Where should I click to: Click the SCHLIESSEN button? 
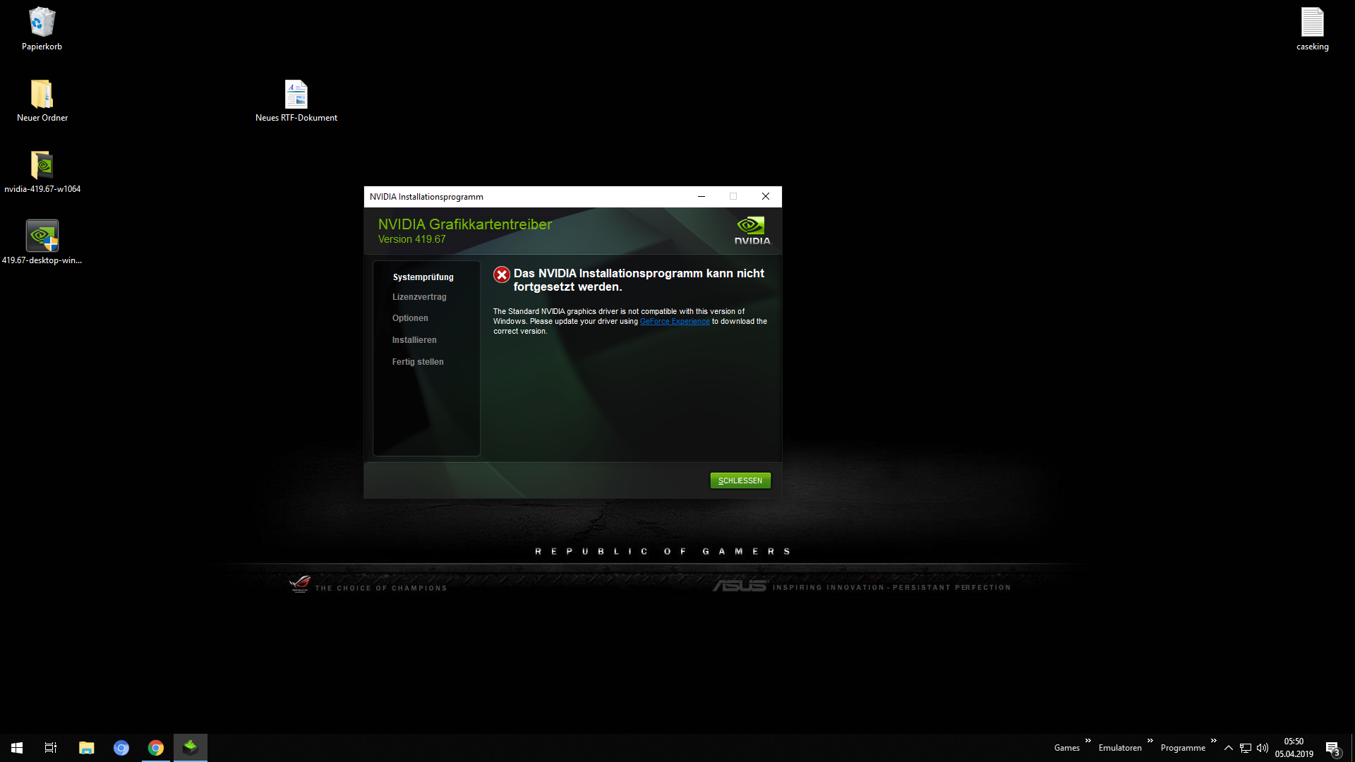[x=740, y=480]
